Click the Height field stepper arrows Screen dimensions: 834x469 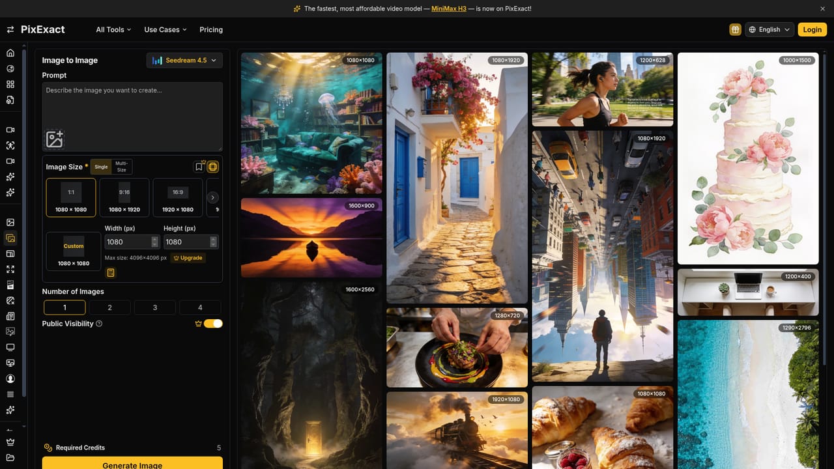pos(214,242)
